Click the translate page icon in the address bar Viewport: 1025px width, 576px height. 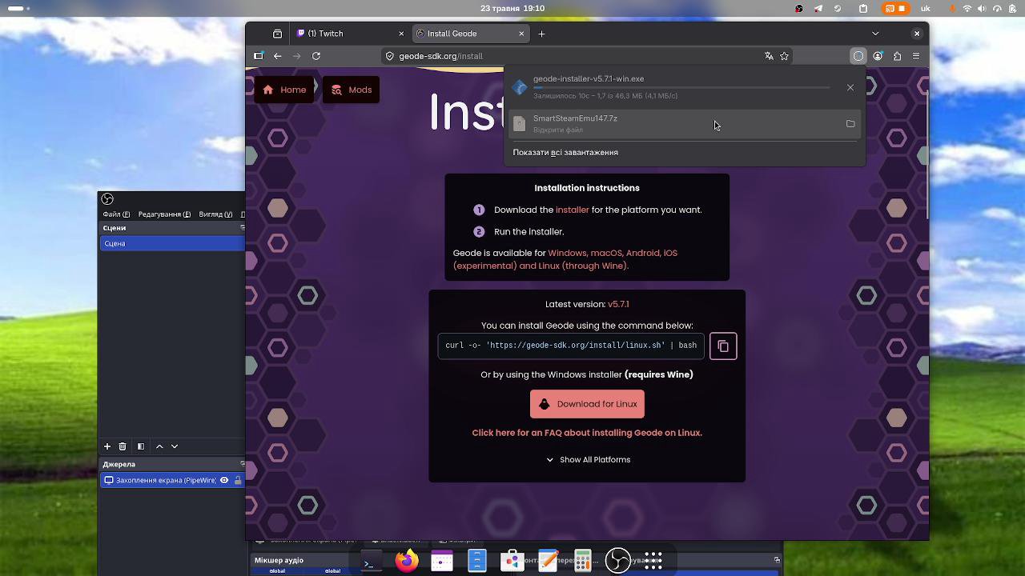(x=769, y=56)
